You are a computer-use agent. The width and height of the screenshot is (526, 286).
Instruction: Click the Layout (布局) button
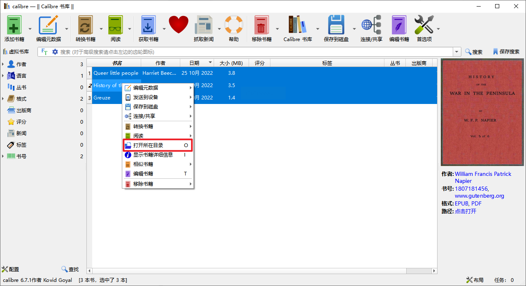pyautogui.click(x=475, y=280)
